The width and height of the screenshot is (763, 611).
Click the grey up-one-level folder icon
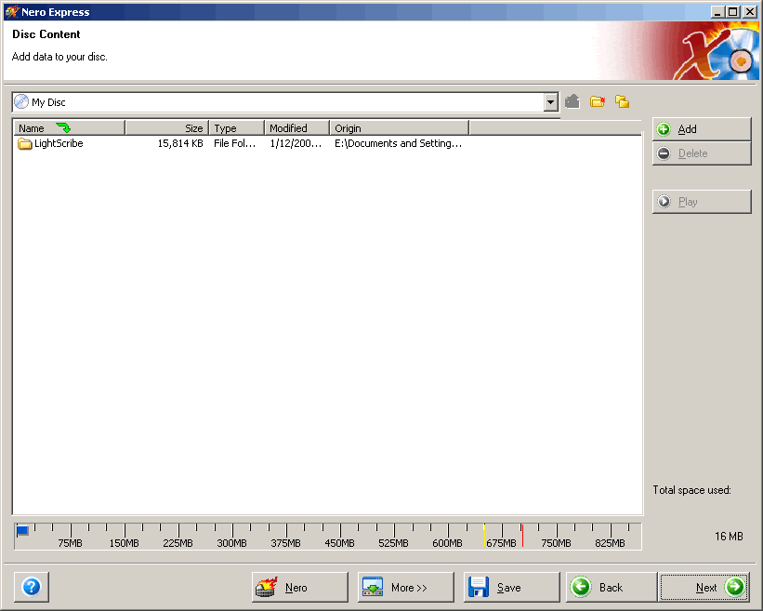572,101
